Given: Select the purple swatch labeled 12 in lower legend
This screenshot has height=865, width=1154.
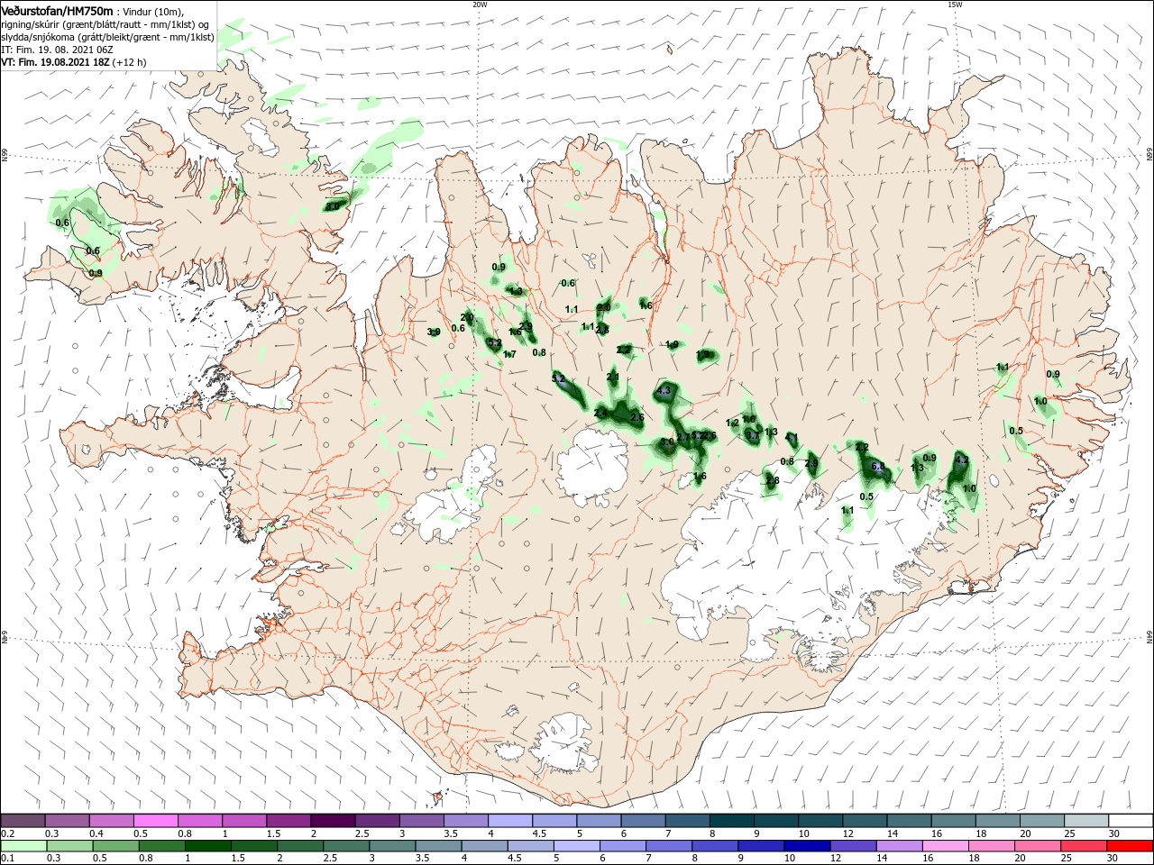Looking at the screenshot, I should tap(854, 846).
